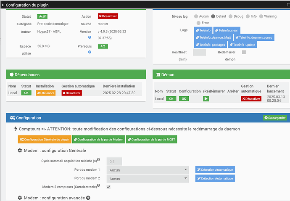Click the date 2025-02-28 20:47:30

pyautogui.click(x=119, y=93)
